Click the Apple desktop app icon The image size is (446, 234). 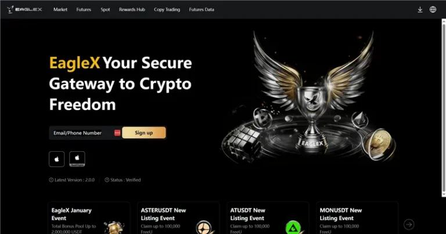point(77,159)
